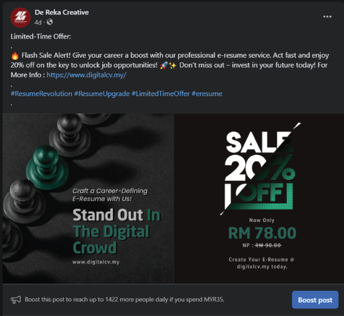
Task: Click the 4d post timestamp
Action: pyautogui.click(x=38, y=22)
